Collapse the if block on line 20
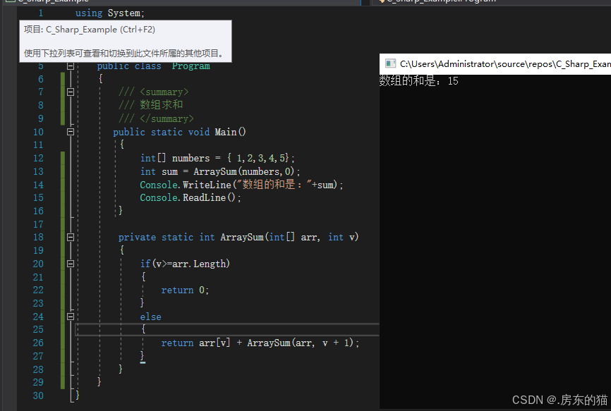This screenshot has height=411, width=611. 71,264
